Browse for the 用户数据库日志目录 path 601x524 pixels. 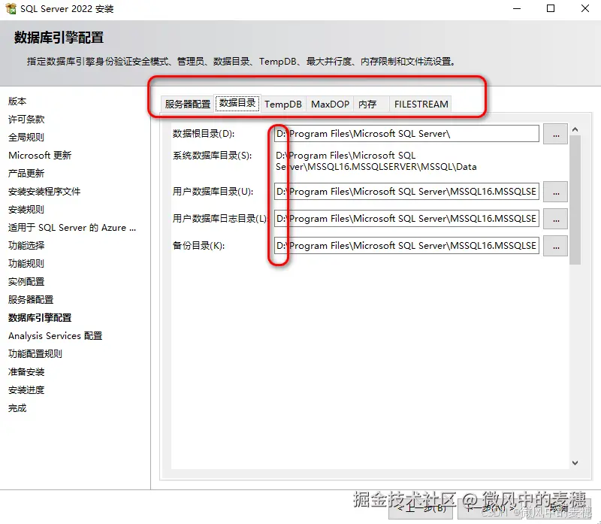pos(555,219)
